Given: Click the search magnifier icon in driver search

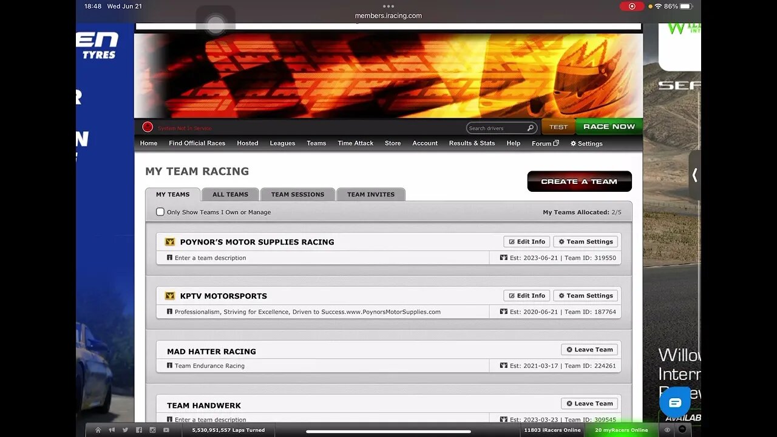Looking at the screenshot, I should click(531, 128).
